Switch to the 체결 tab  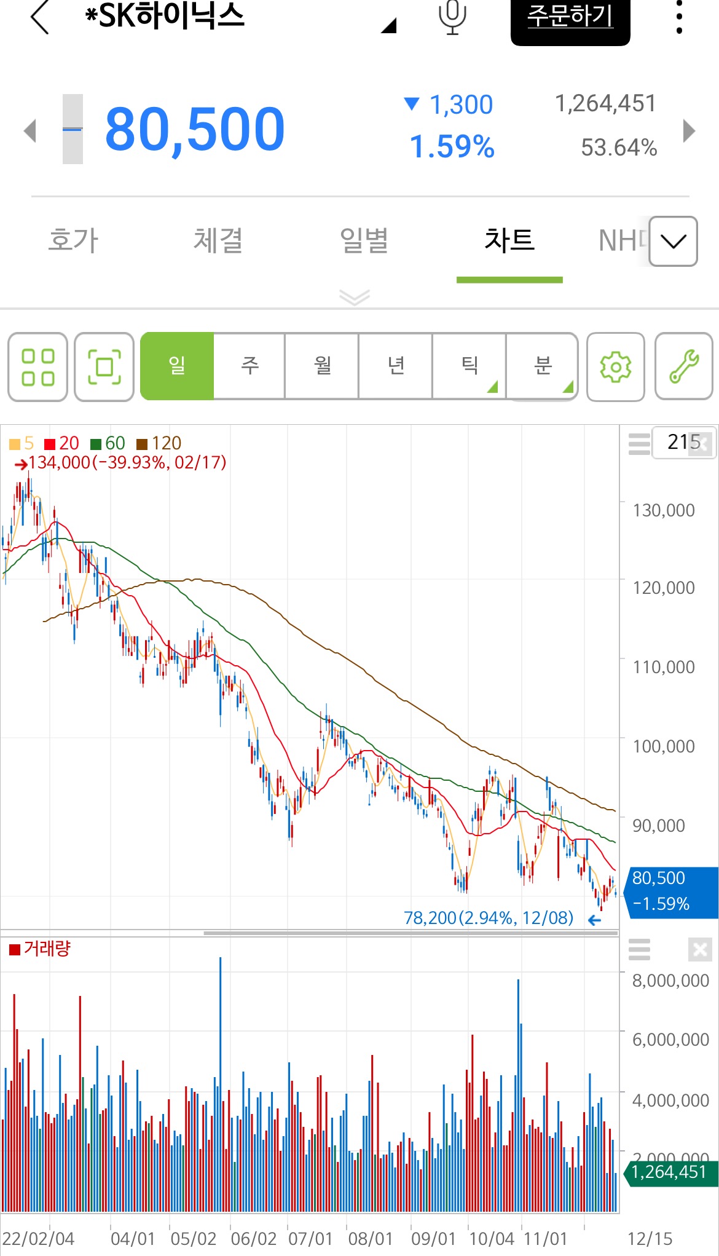pos(218,240)
